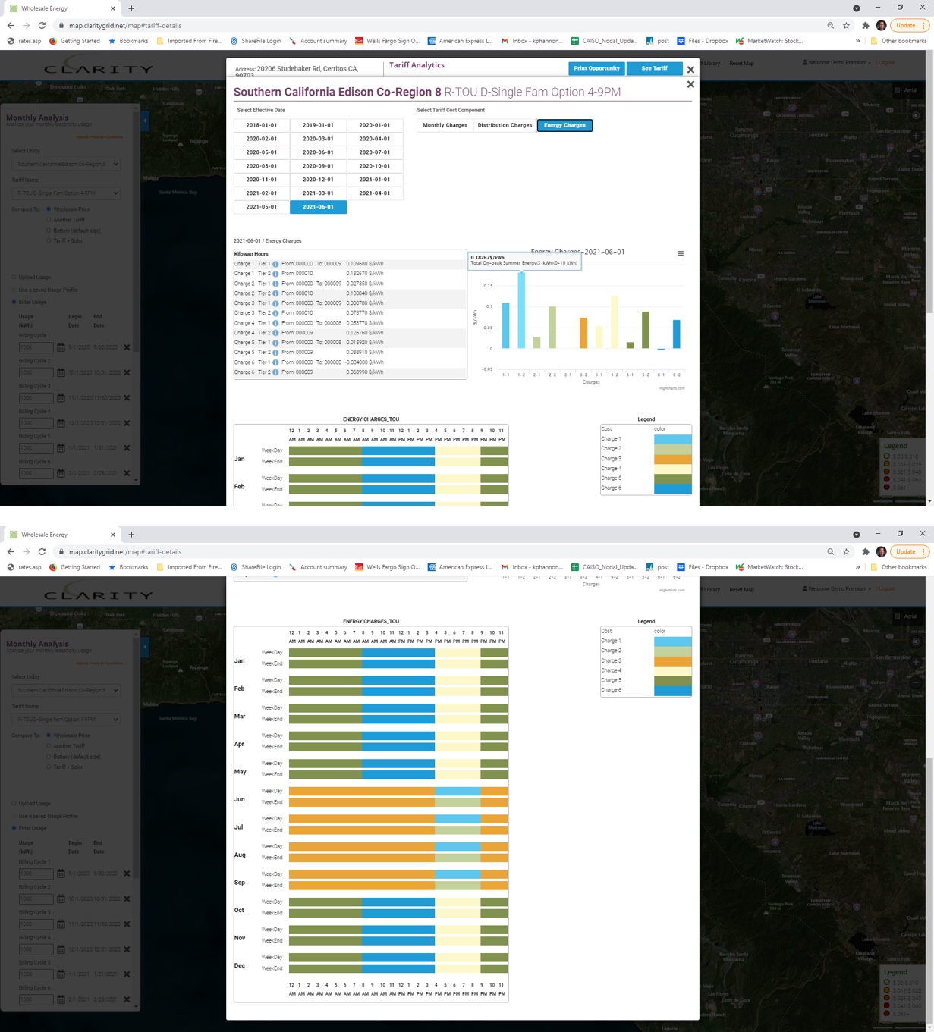Select effective date 2021-06-01

pyautogui.click(x=318, y=207)
